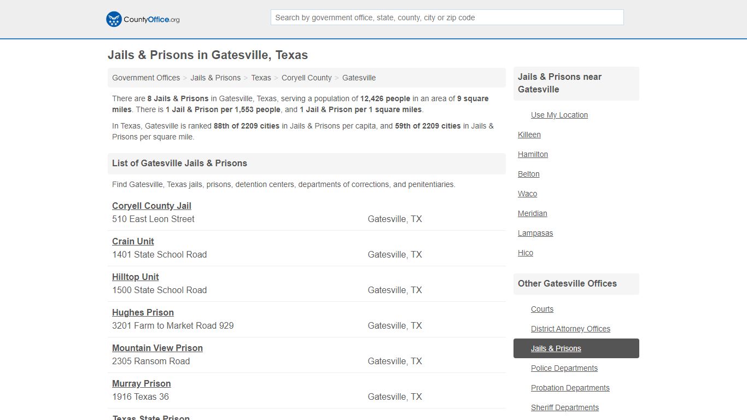Click the 'There are 8 Jails & Prisons' summary paragraph
Viewport: 747px width, 420px height.
point(300,104)
